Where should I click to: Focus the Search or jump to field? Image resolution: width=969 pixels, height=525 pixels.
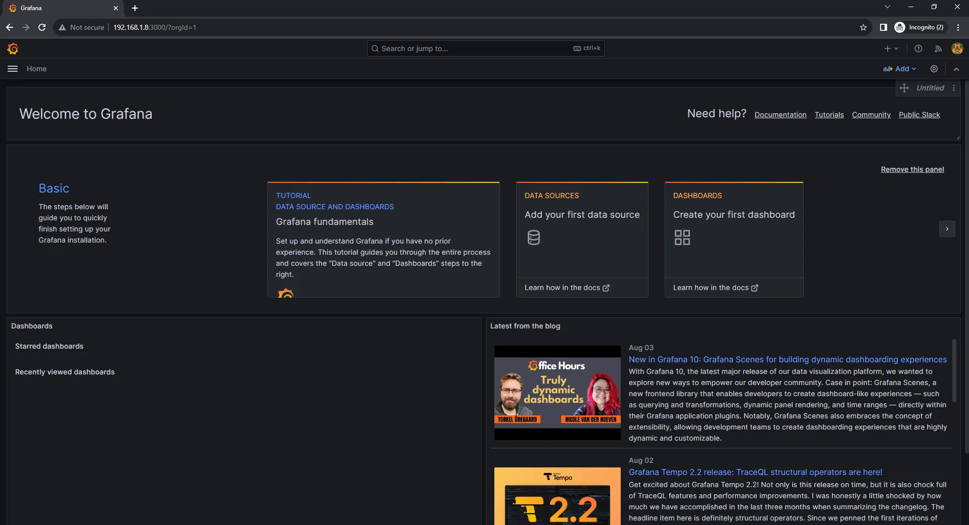[x=485, y=49]
